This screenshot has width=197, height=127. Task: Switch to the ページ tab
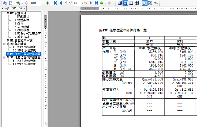tap(5, 9)
